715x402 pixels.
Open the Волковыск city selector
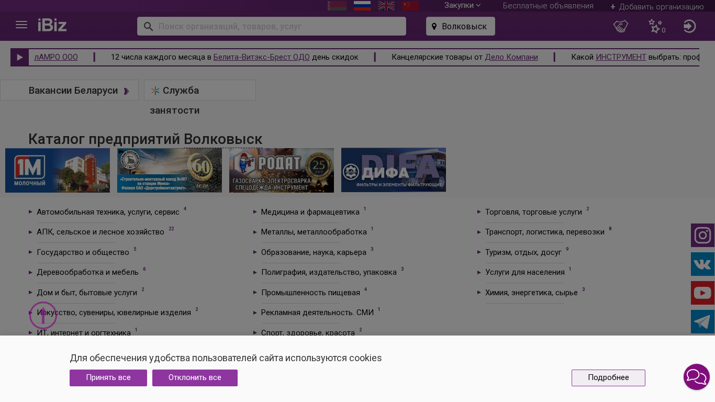pos(461,26)
